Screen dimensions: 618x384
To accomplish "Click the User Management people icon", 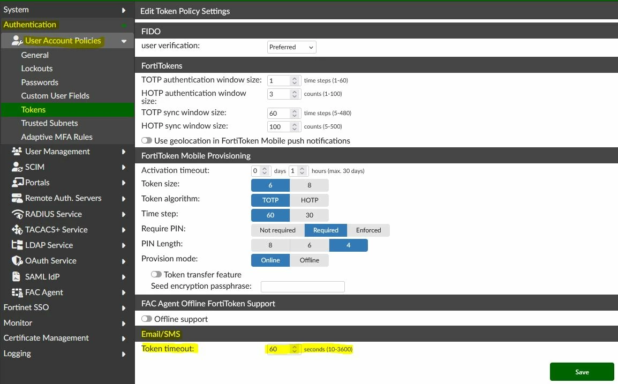I will tap(17, 152).
